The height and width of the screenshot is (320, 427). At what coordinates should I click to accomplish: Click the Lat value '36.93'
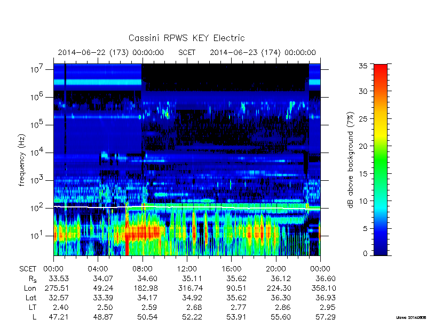coord(326,298)
